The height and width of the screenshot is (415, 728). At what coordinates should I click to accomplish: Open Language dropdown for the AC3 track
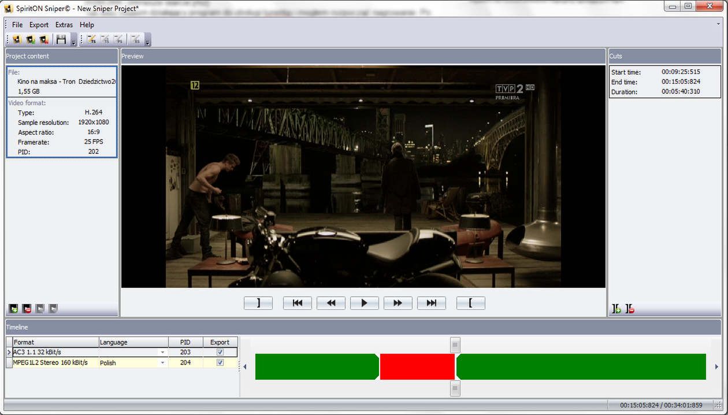[x=162, y=352]
